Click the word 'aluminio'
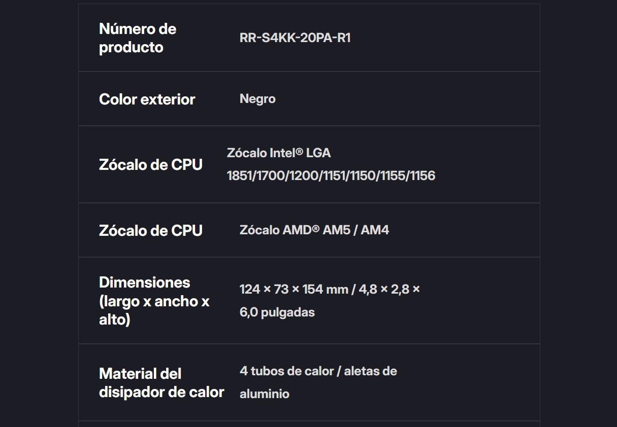617x427 pixels. pyautogui.click(x=264, y=394)
